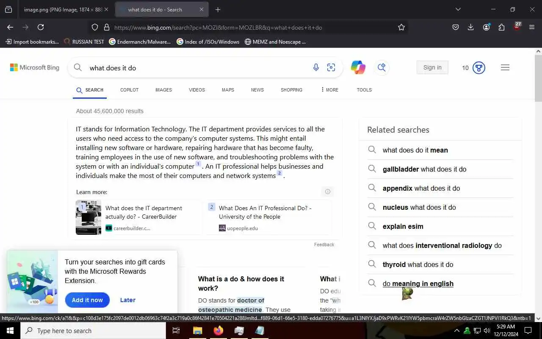Click Firefox icon on taskbar

(x=218, y=331)
